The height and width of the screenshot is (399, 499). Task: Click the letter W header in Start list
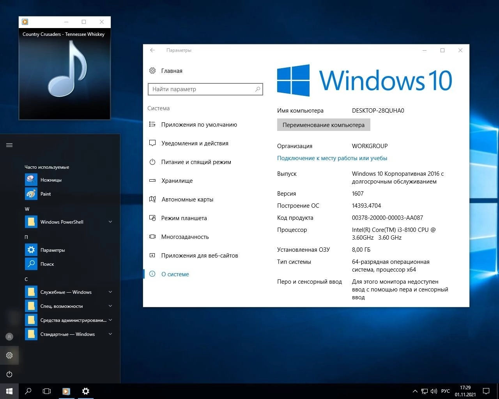(x=27, y=209)
